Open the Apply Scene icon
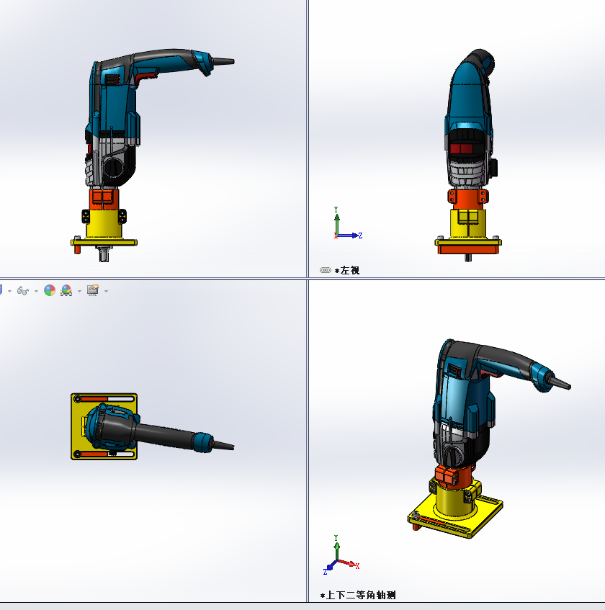Image resolution: width=605 pixels, height=610 pixels. click(x=66, y=290)
